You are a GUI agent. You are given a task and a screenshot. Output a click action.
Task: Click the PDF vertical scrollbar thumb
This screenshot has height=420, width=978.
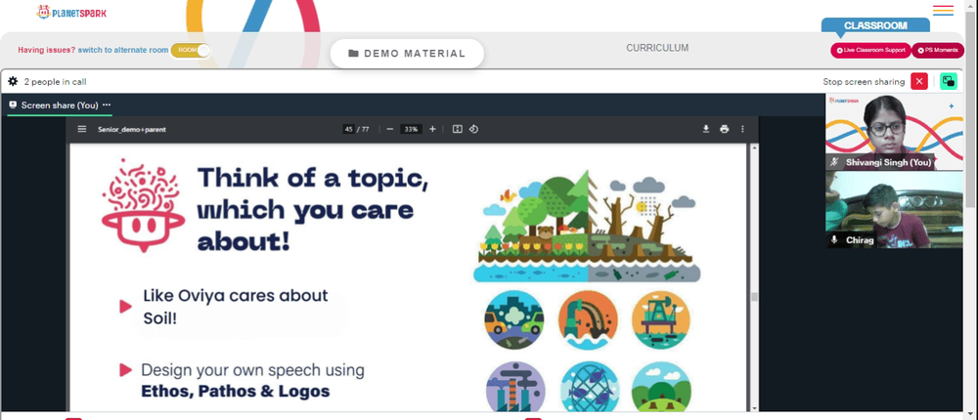click(755, 297)
